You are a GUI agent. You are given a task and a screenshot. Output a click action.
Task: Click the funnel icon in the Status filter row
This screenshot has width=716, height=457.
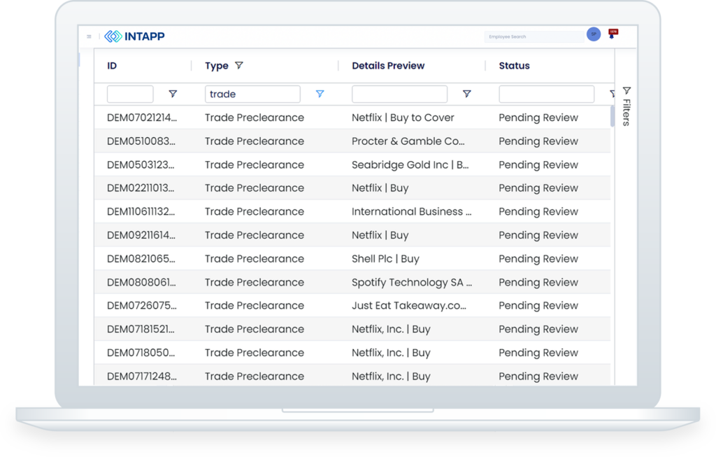[614, 92]
